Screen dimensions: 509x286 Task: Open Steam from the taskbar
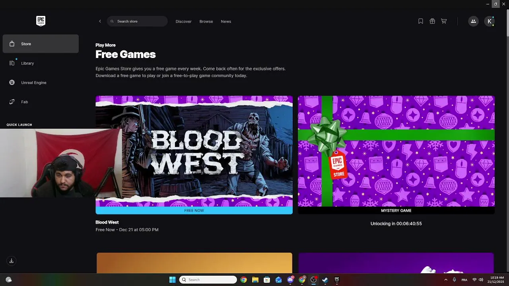coord(325,280)
